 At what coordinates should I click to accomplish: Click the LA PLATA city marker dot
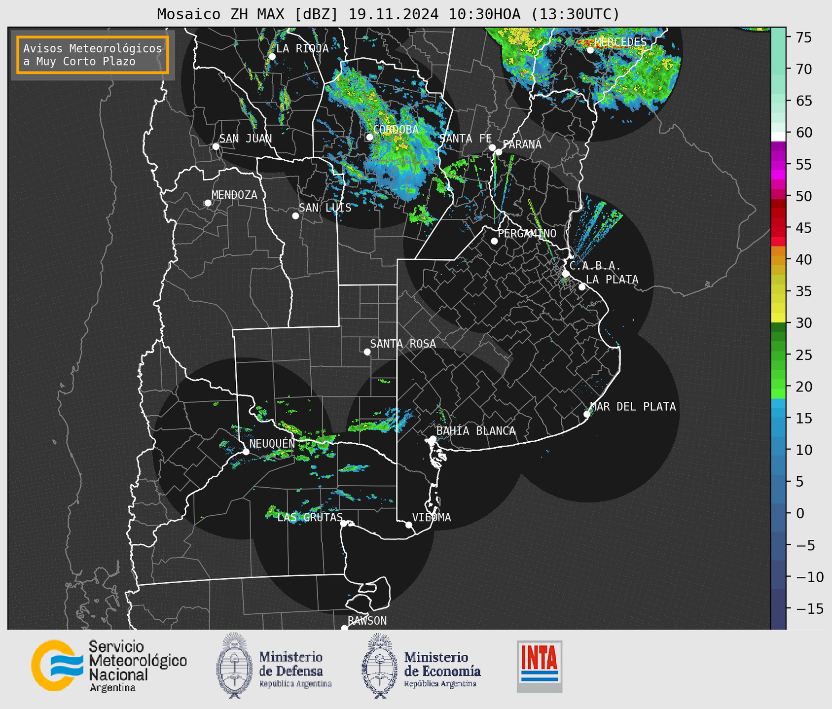coord(582,287)
